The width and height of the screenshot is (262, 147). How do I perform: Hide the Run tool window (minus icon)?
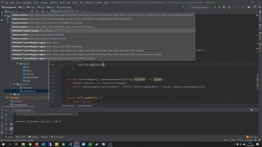tap(256, 110)
